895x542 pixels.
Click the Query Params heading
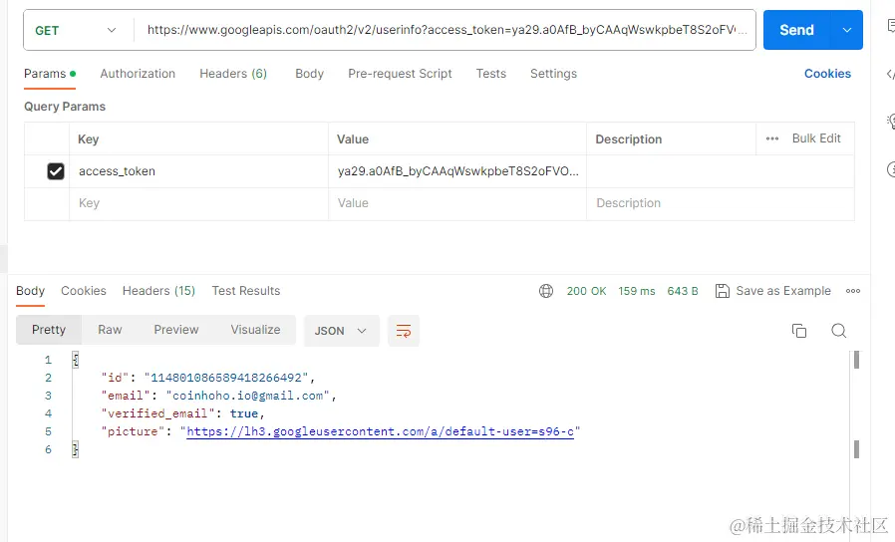pyautogui.click(x=65, y=107)
